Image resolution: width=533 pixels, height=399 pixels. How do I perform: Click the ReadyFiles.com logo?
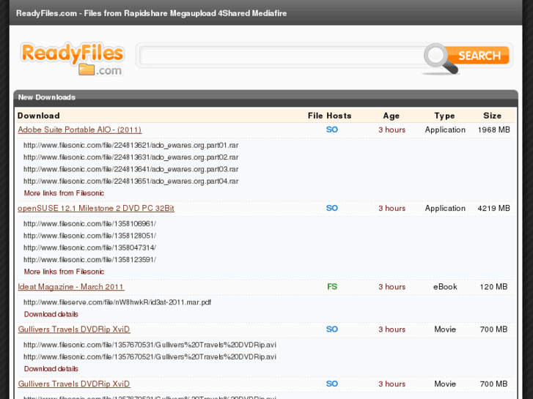73,59
